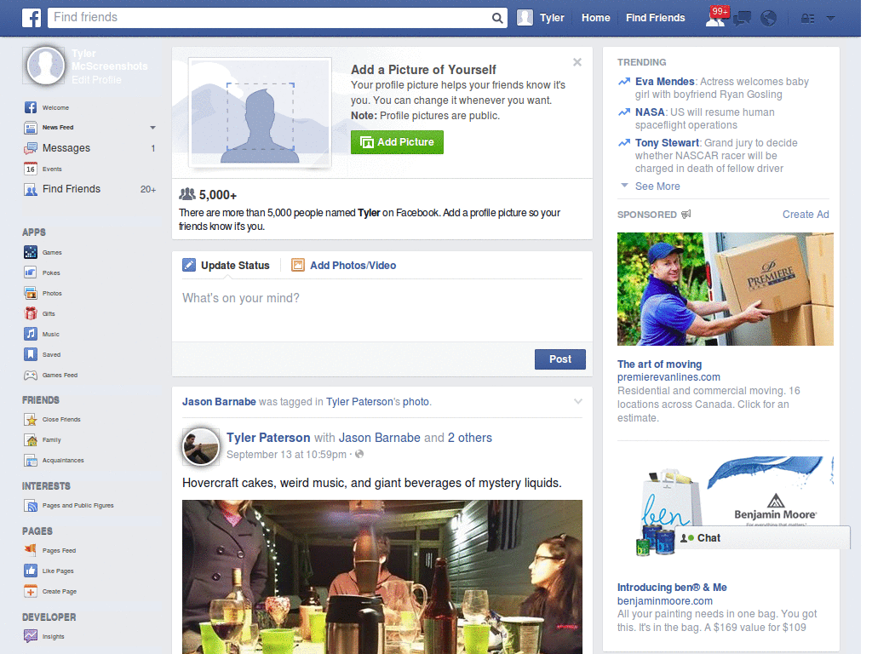872x654 pixels.
Task: Click the Create Ad link
Action: click(806, 215)
